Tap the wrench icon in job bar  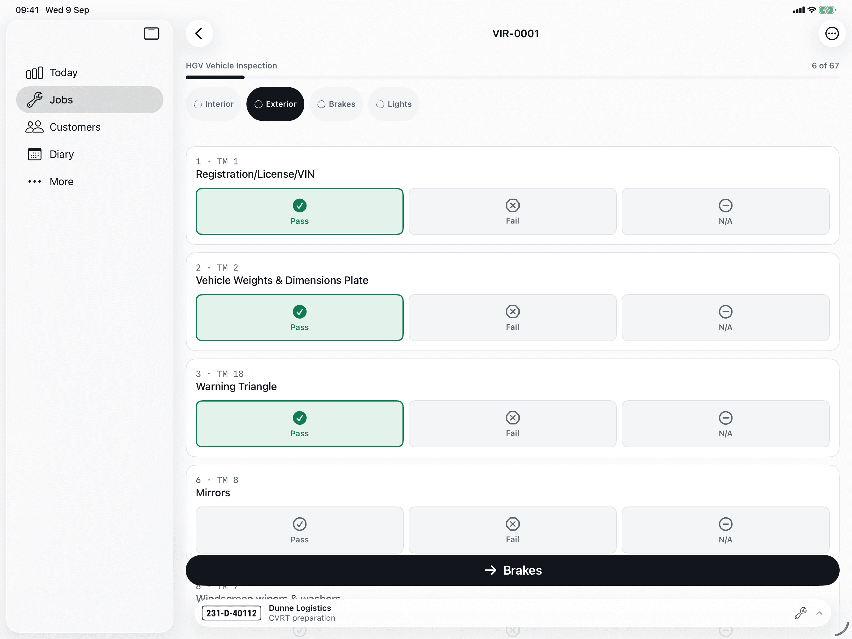tap(800, 613)
